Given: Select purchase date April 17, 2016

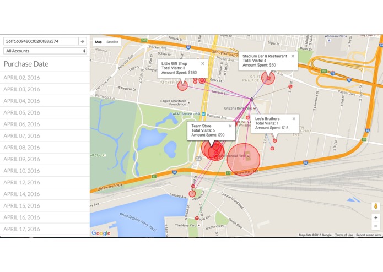Looking at the screenshot, I should pos(45,229).
